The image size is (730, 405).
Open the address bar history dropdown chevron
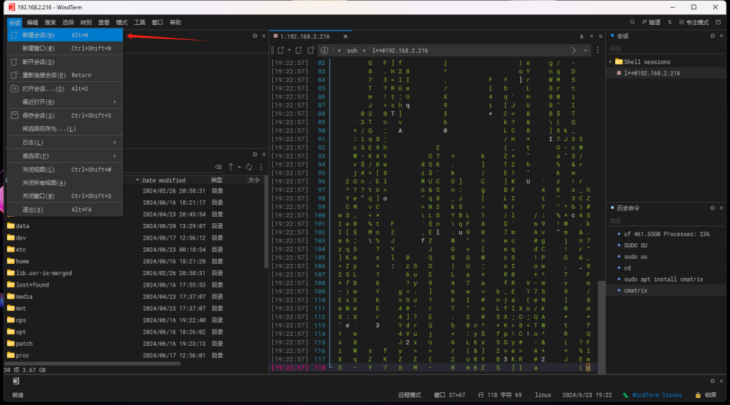click(x=586, y=51)
